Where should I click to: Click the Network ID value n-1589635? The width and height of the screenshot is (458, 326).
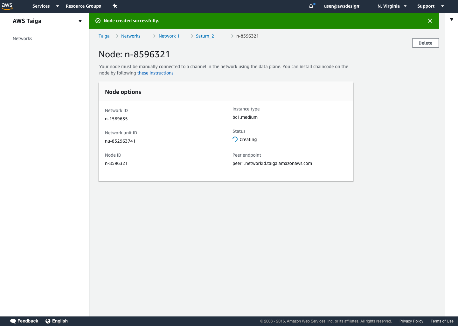116,119
